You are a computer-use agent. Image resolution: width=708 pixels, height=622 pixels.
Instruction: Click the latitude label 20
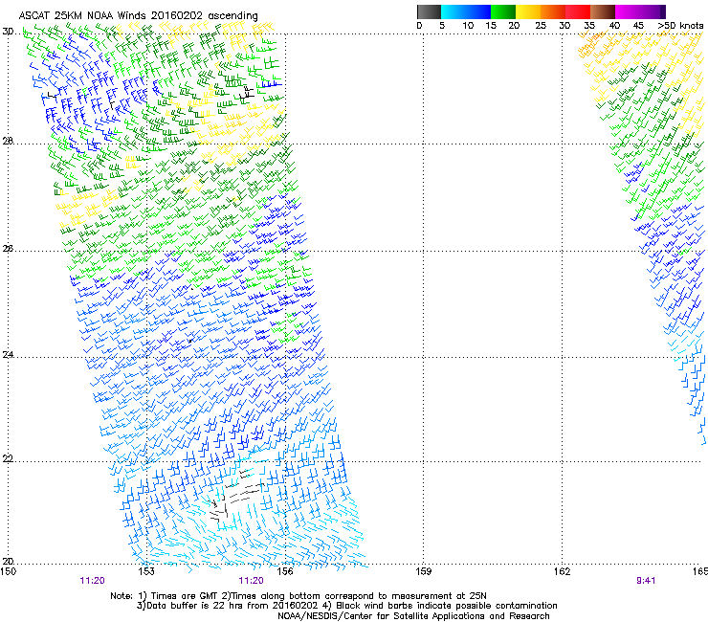click(8, 561)
